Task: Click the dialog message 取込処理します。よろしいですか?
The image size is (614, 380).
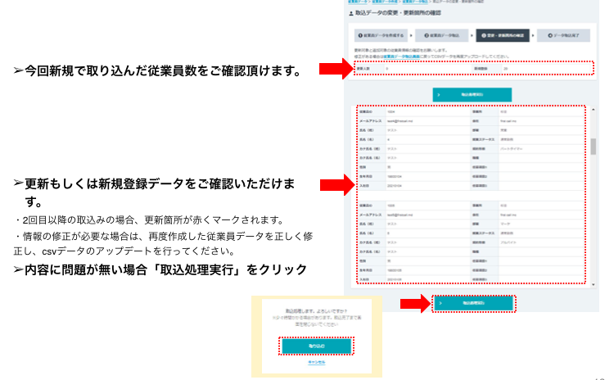Action: [316, 311]
